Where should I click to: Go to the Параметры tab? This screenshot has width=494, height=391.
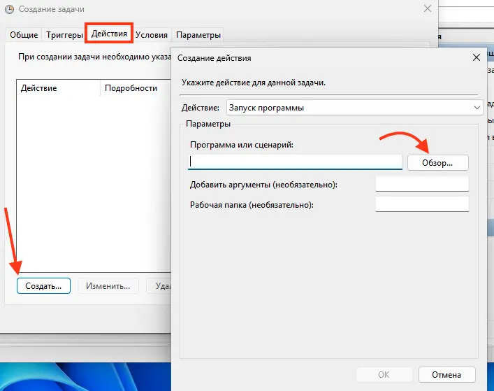click(x=198, y=35)
